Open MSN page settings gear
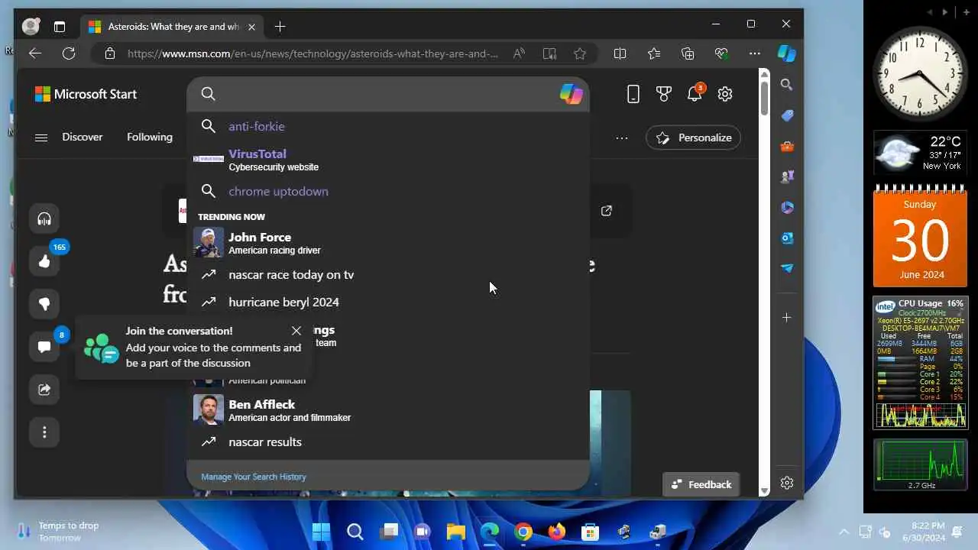The image size is (978, 550). coord(725,94)
